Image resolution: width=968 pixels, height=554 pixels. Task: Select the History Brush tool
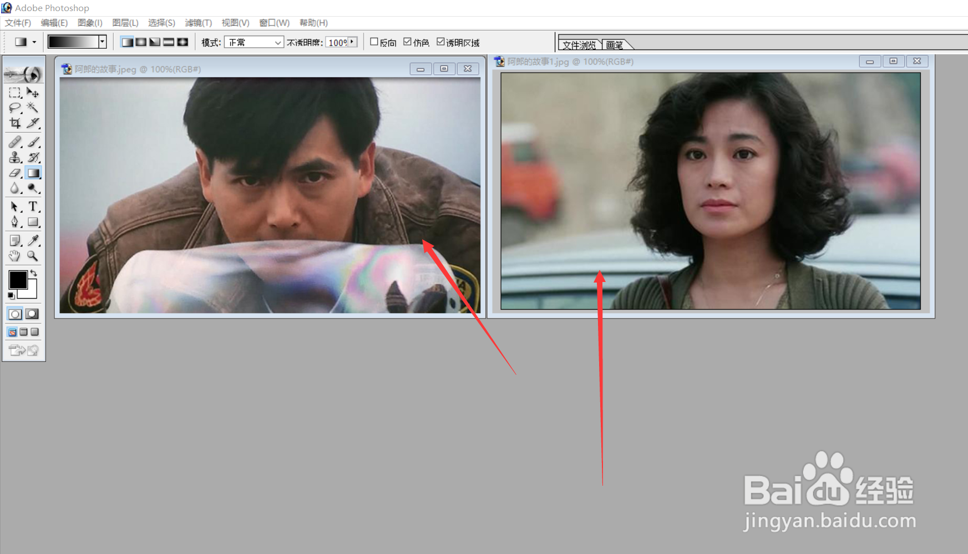point(33,158)
